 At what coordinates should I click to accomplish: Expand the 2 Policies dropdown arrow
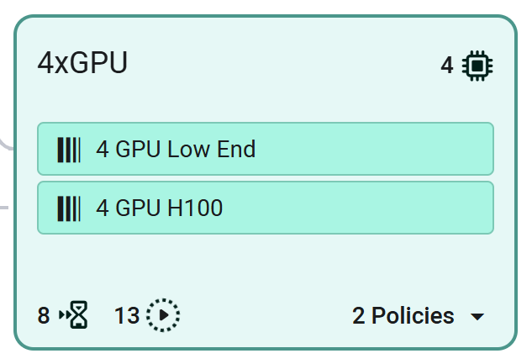click(x=477, y=317)
